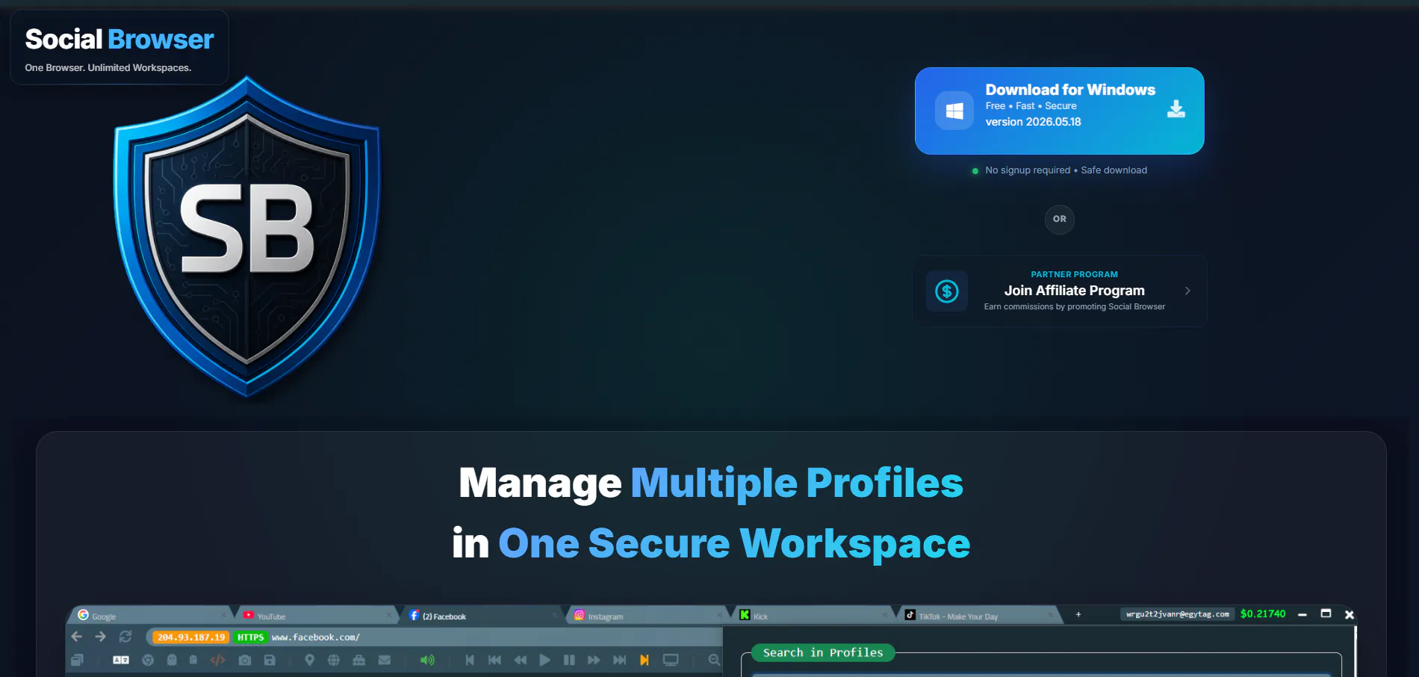Close the Google tab
This screenshot has width=1419, height=677.
pyautogui.click(x=223, y=615)
